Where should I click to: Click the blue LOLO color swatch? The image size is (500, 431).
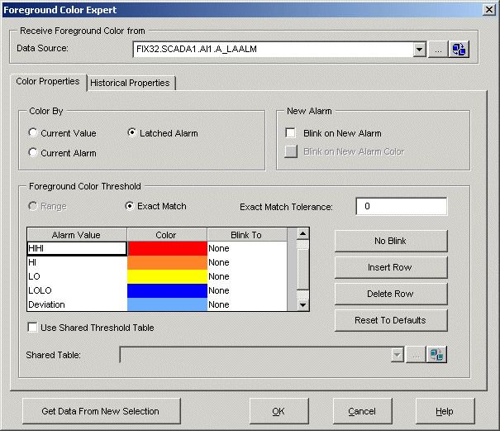[167, 290]
